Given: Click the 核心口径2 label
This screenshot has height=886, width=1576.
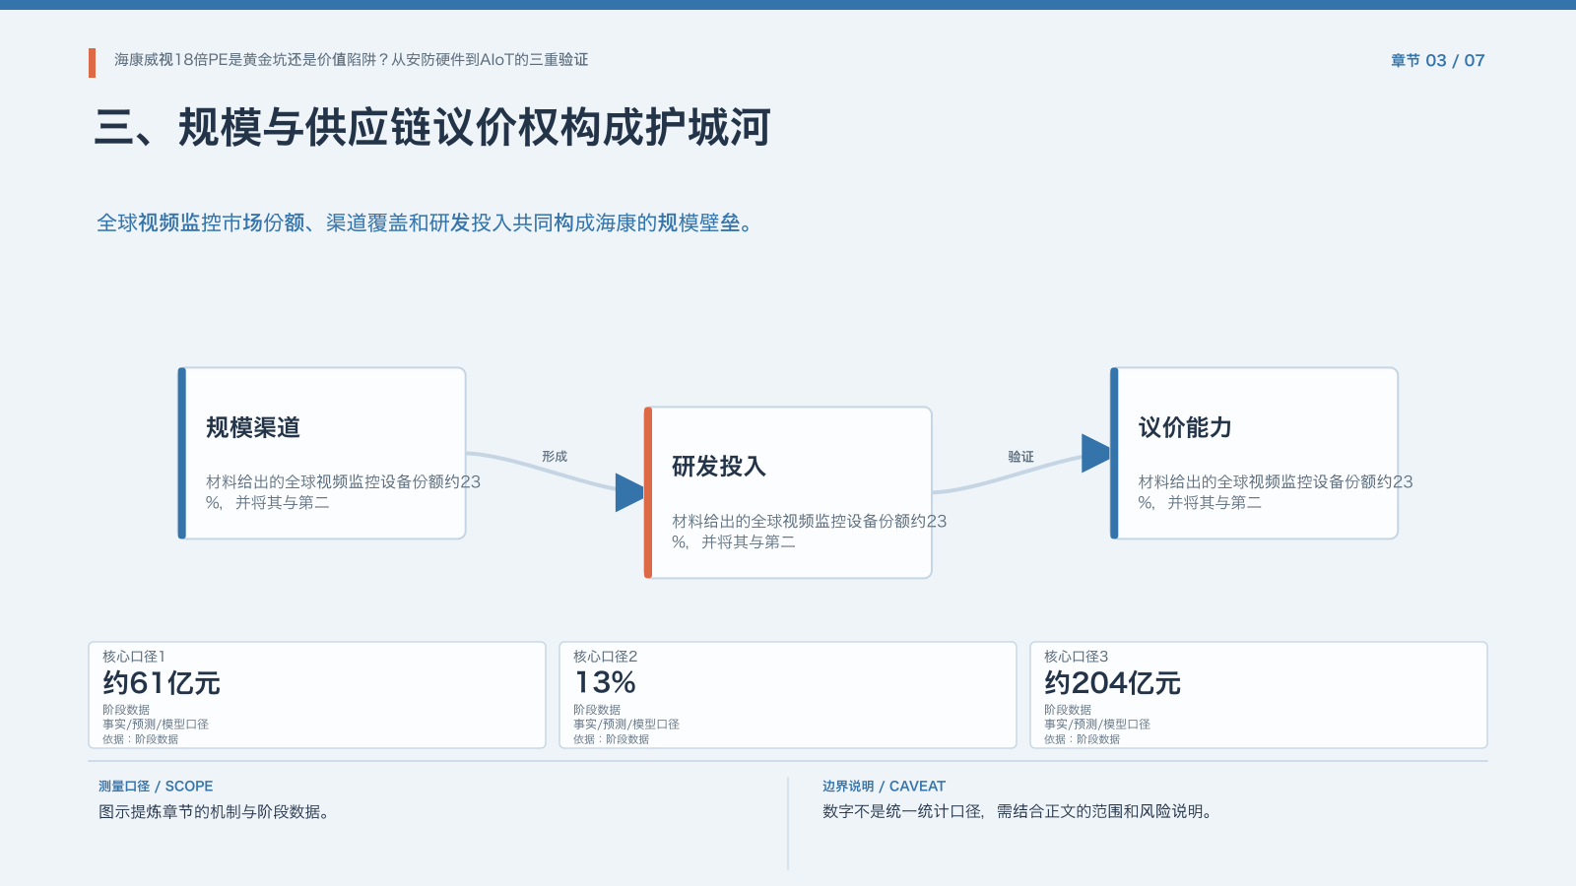Looking at the screenshot, I should point(605,657).
